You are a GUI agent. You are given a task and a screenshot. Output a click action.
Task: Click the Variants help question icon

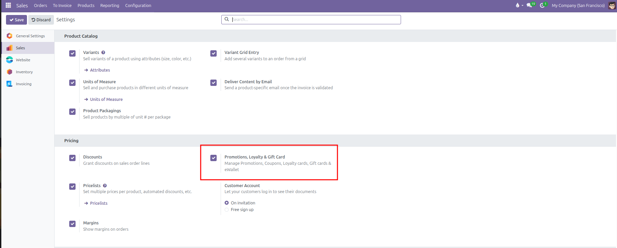(x=103, y=53)
